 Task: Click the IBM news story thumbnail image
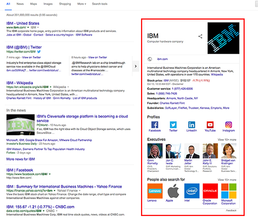point(20,125)
